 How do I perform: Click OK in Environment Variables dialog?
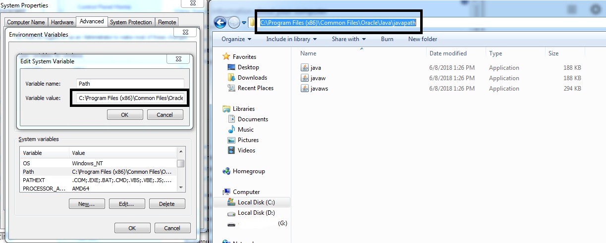pyautogui.click(x=132, y=228)
